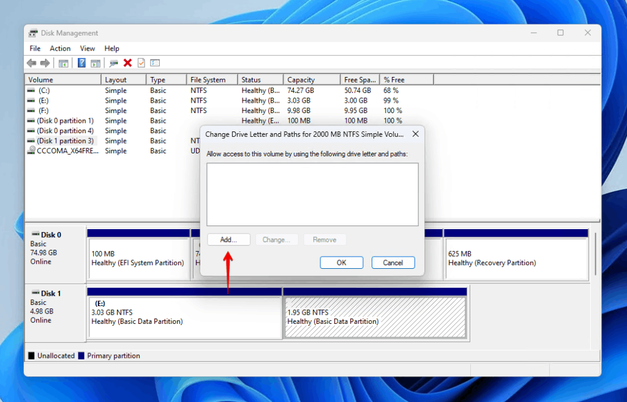Open the Action menu
This screenshot has height=402, width=627.
pyautogui.click(x=59, y=48)
